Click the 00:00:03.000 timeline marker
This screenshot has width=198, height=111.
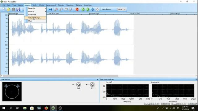135,14
